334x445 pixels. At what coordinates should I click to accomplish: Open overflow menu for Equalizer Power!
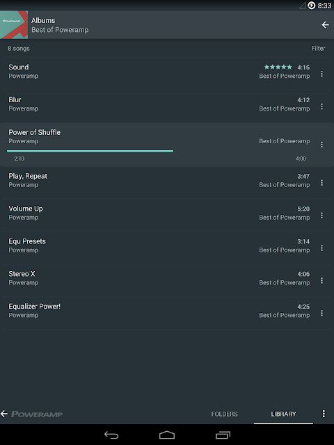(x=321, y=313)
